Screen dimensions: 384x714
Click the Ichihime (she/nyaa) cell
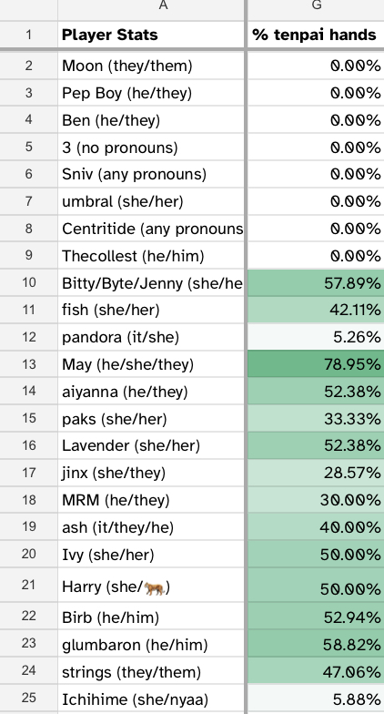pyautogui.click(x=151, y=699)
